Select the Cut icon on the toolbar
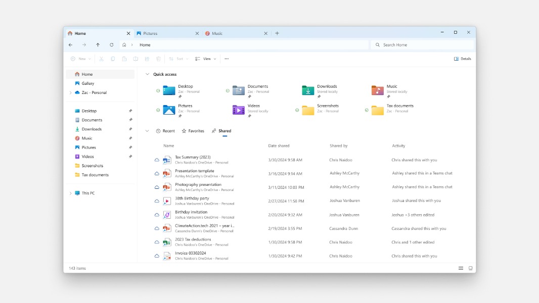Viewport: 539px width, 303px height. pyautogui.click(x=101, y=59)
